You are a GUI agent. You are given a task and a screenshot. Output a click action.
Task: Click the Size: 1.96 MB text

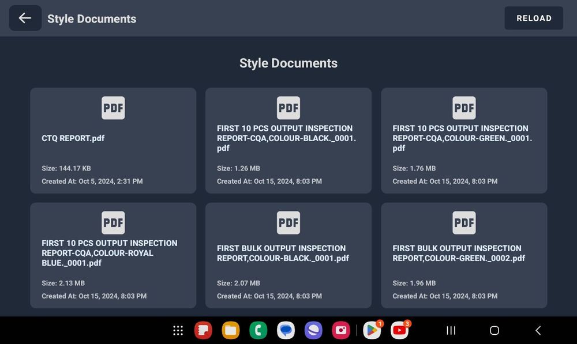(414, 283)
